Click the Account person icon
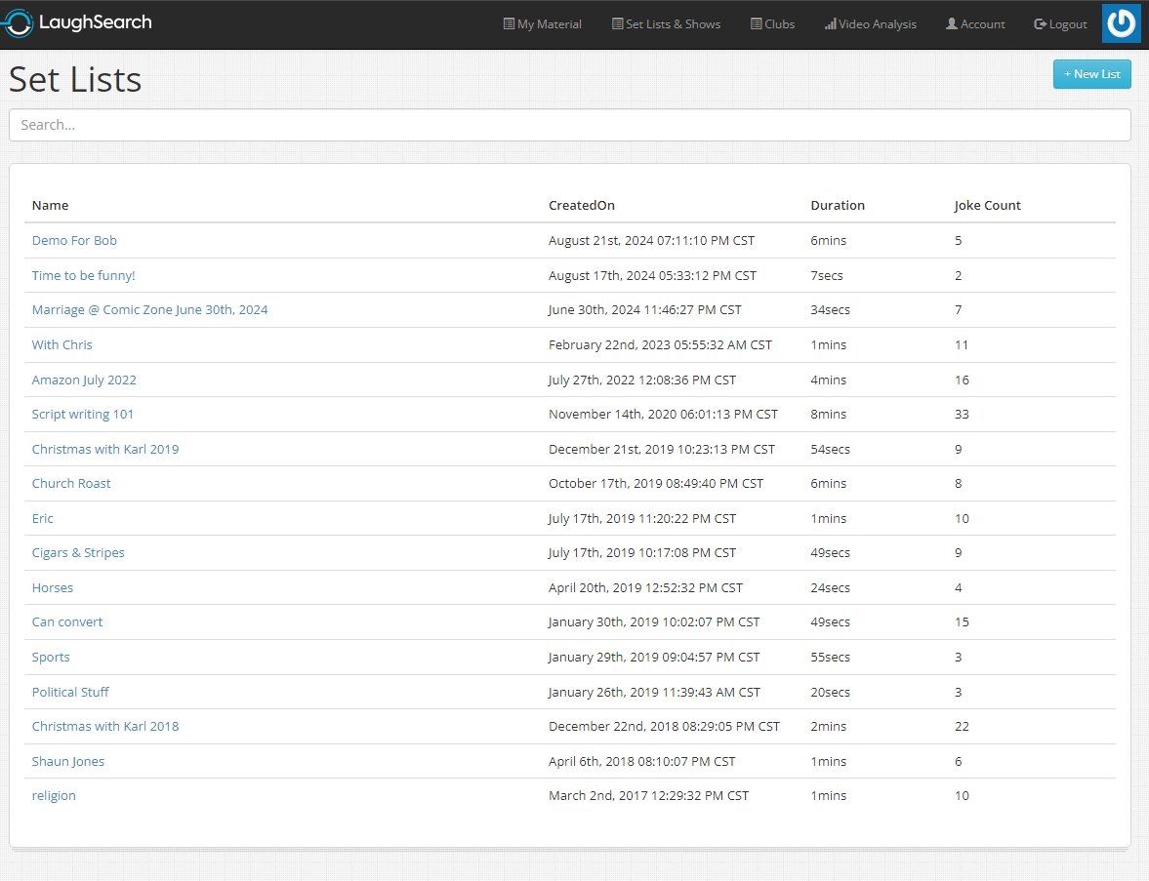 (952, 24)
